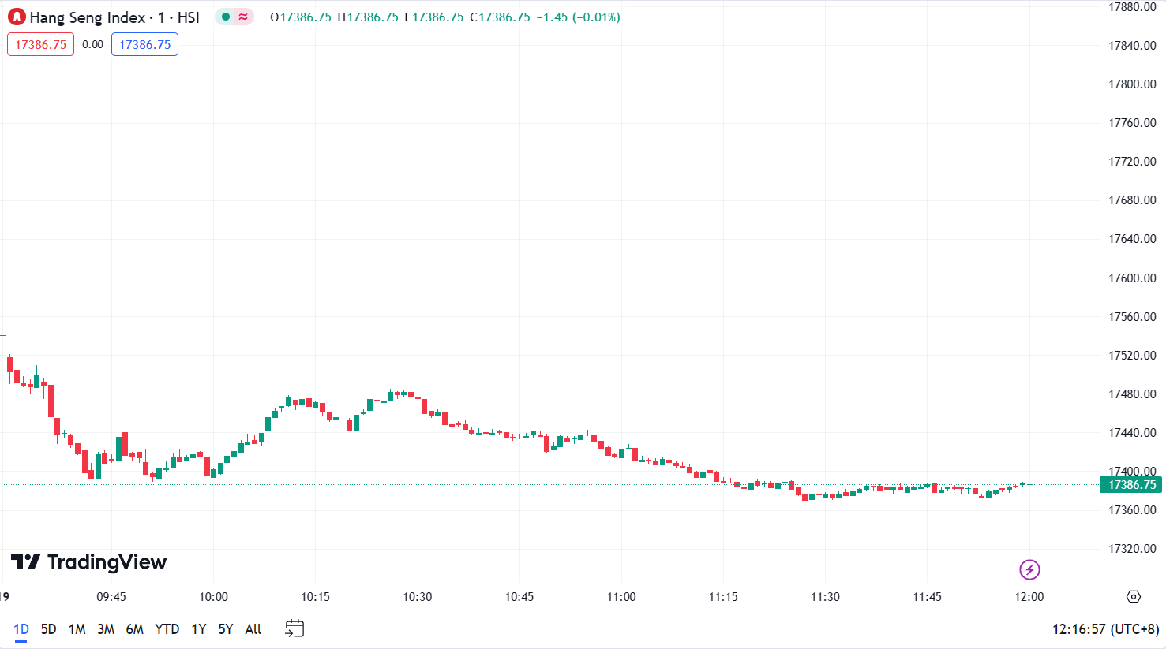Click the purple lightning bolt icon
Viewport: 1166px width, 649px height.
(1029, 569)
